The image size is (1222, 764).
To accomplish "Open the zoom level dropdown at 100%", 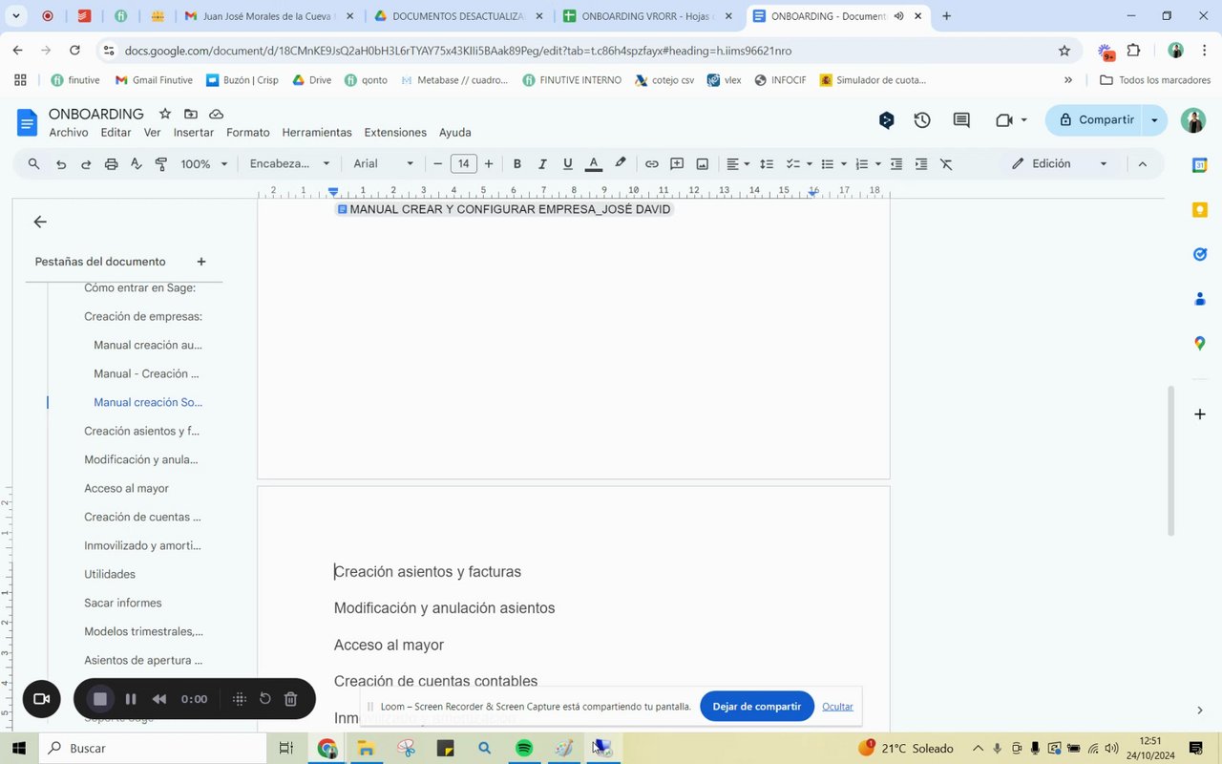I will [x=204, y=164].
